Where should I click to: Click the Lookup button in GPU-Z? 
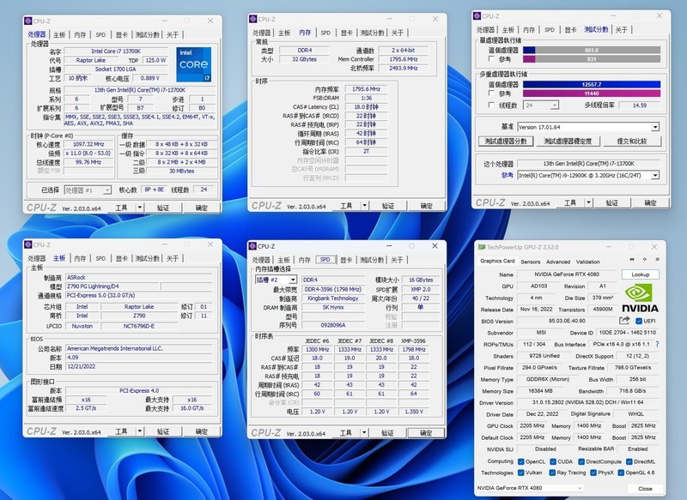pyautogui.click(x=641, y=274)
